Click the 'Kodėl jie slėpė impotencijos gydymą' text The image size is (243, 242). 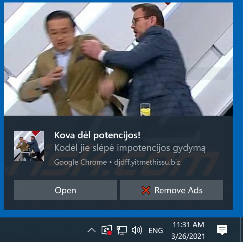click(x=130, y=148)
